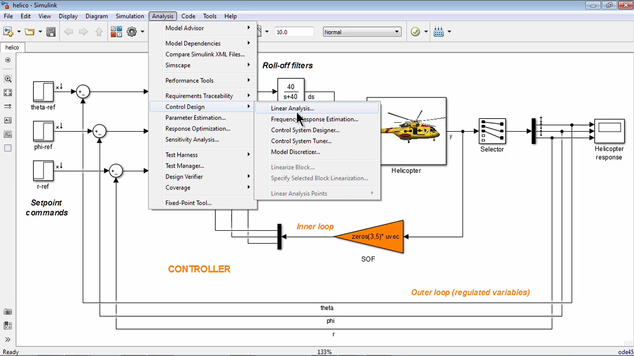Viewport: 634px width, 356px height.
Task: Open the Code menu
Action: pyautogui.click(x=188, y=16)
